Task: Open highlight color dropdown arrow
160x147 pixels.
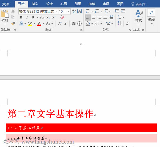Action: (x=34, y=24)
